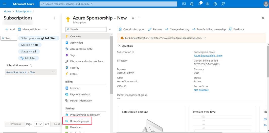Click Feedback in the command bar
Screen dimensions: 269x133
coord(236,30)
